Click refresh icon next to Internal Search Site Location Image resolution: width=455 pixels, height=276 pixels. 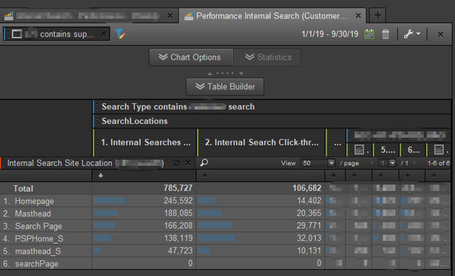[177, 163]
